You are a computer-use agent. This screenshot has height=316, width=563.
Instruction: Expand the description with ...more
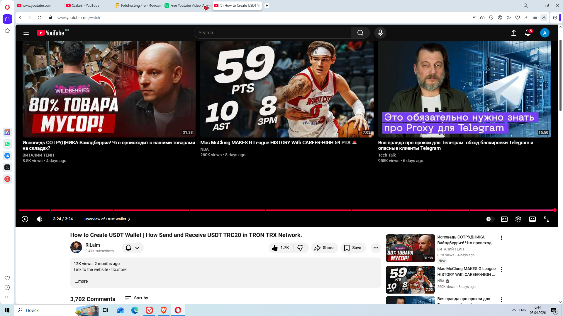click(x=81, y=281)
